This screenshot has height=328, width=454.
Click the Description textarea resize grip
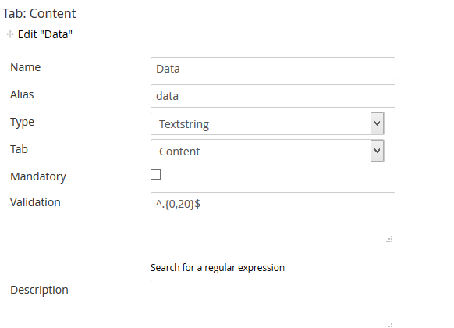[390, 326]
